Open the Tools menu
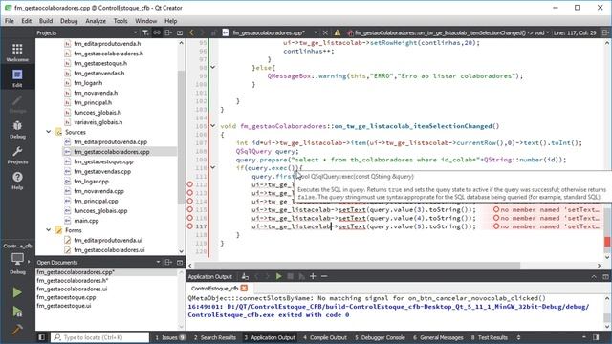The width and height of the screenshot is (612, 344). pyautogui.click(x=120, y=21)
